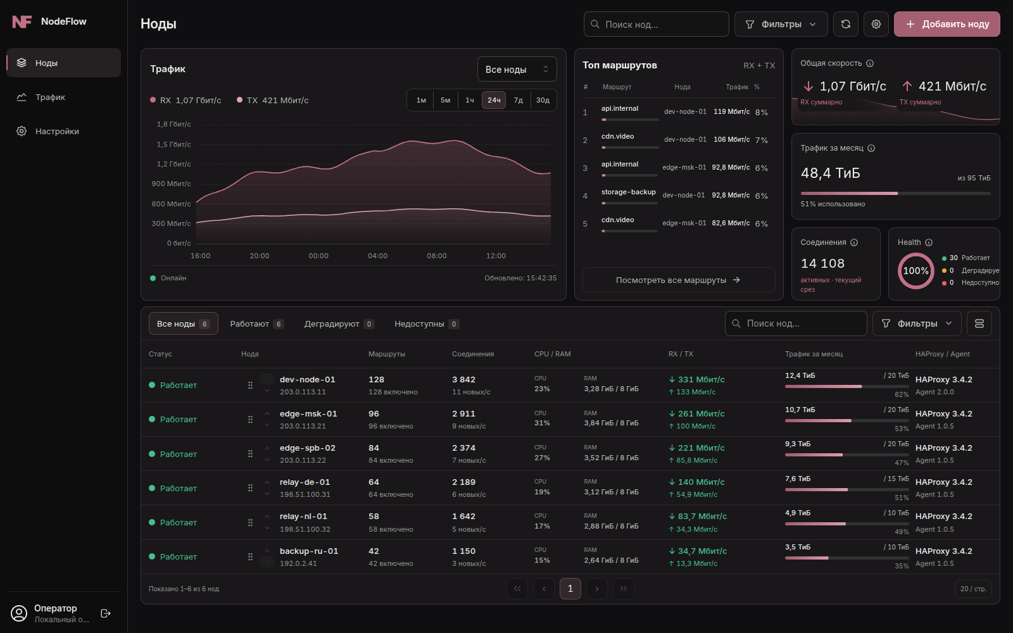Go to the last page arrow

[624, 589]
